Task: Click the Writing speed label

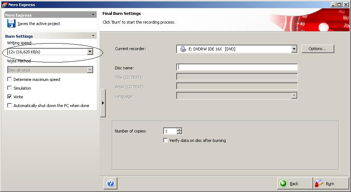Action: pyautogui.click(x=20, y=43)
